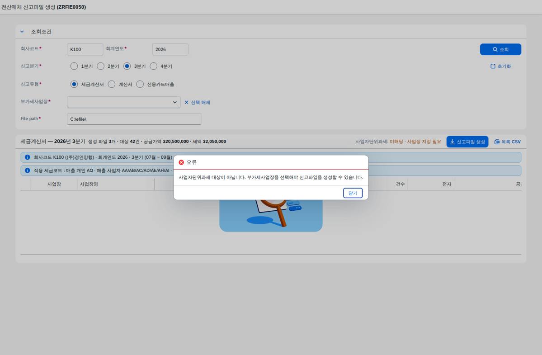Click 선택 해제 to clear selection
This screenshot has width=542, height=355.
(198, 102)
